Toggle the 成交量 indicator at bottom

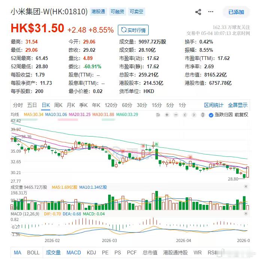53,252
